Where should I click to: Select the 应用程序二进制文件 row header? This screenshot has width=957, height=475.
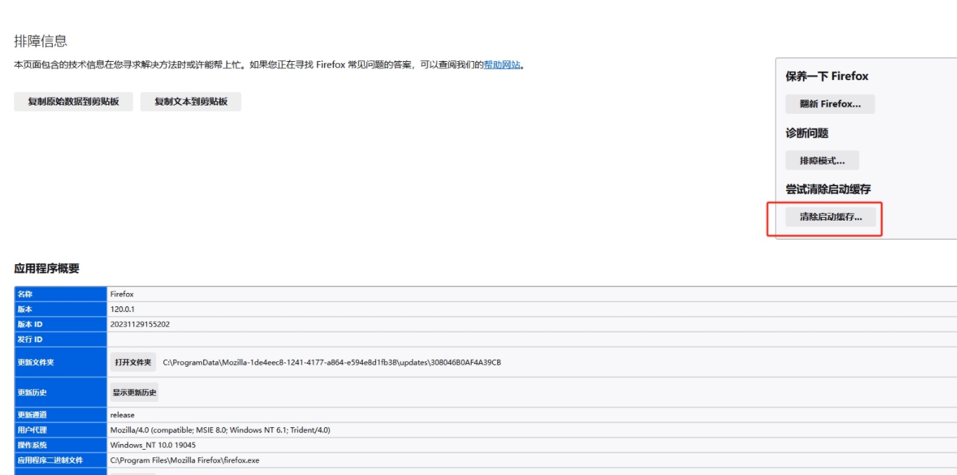(x=60, y=460)
